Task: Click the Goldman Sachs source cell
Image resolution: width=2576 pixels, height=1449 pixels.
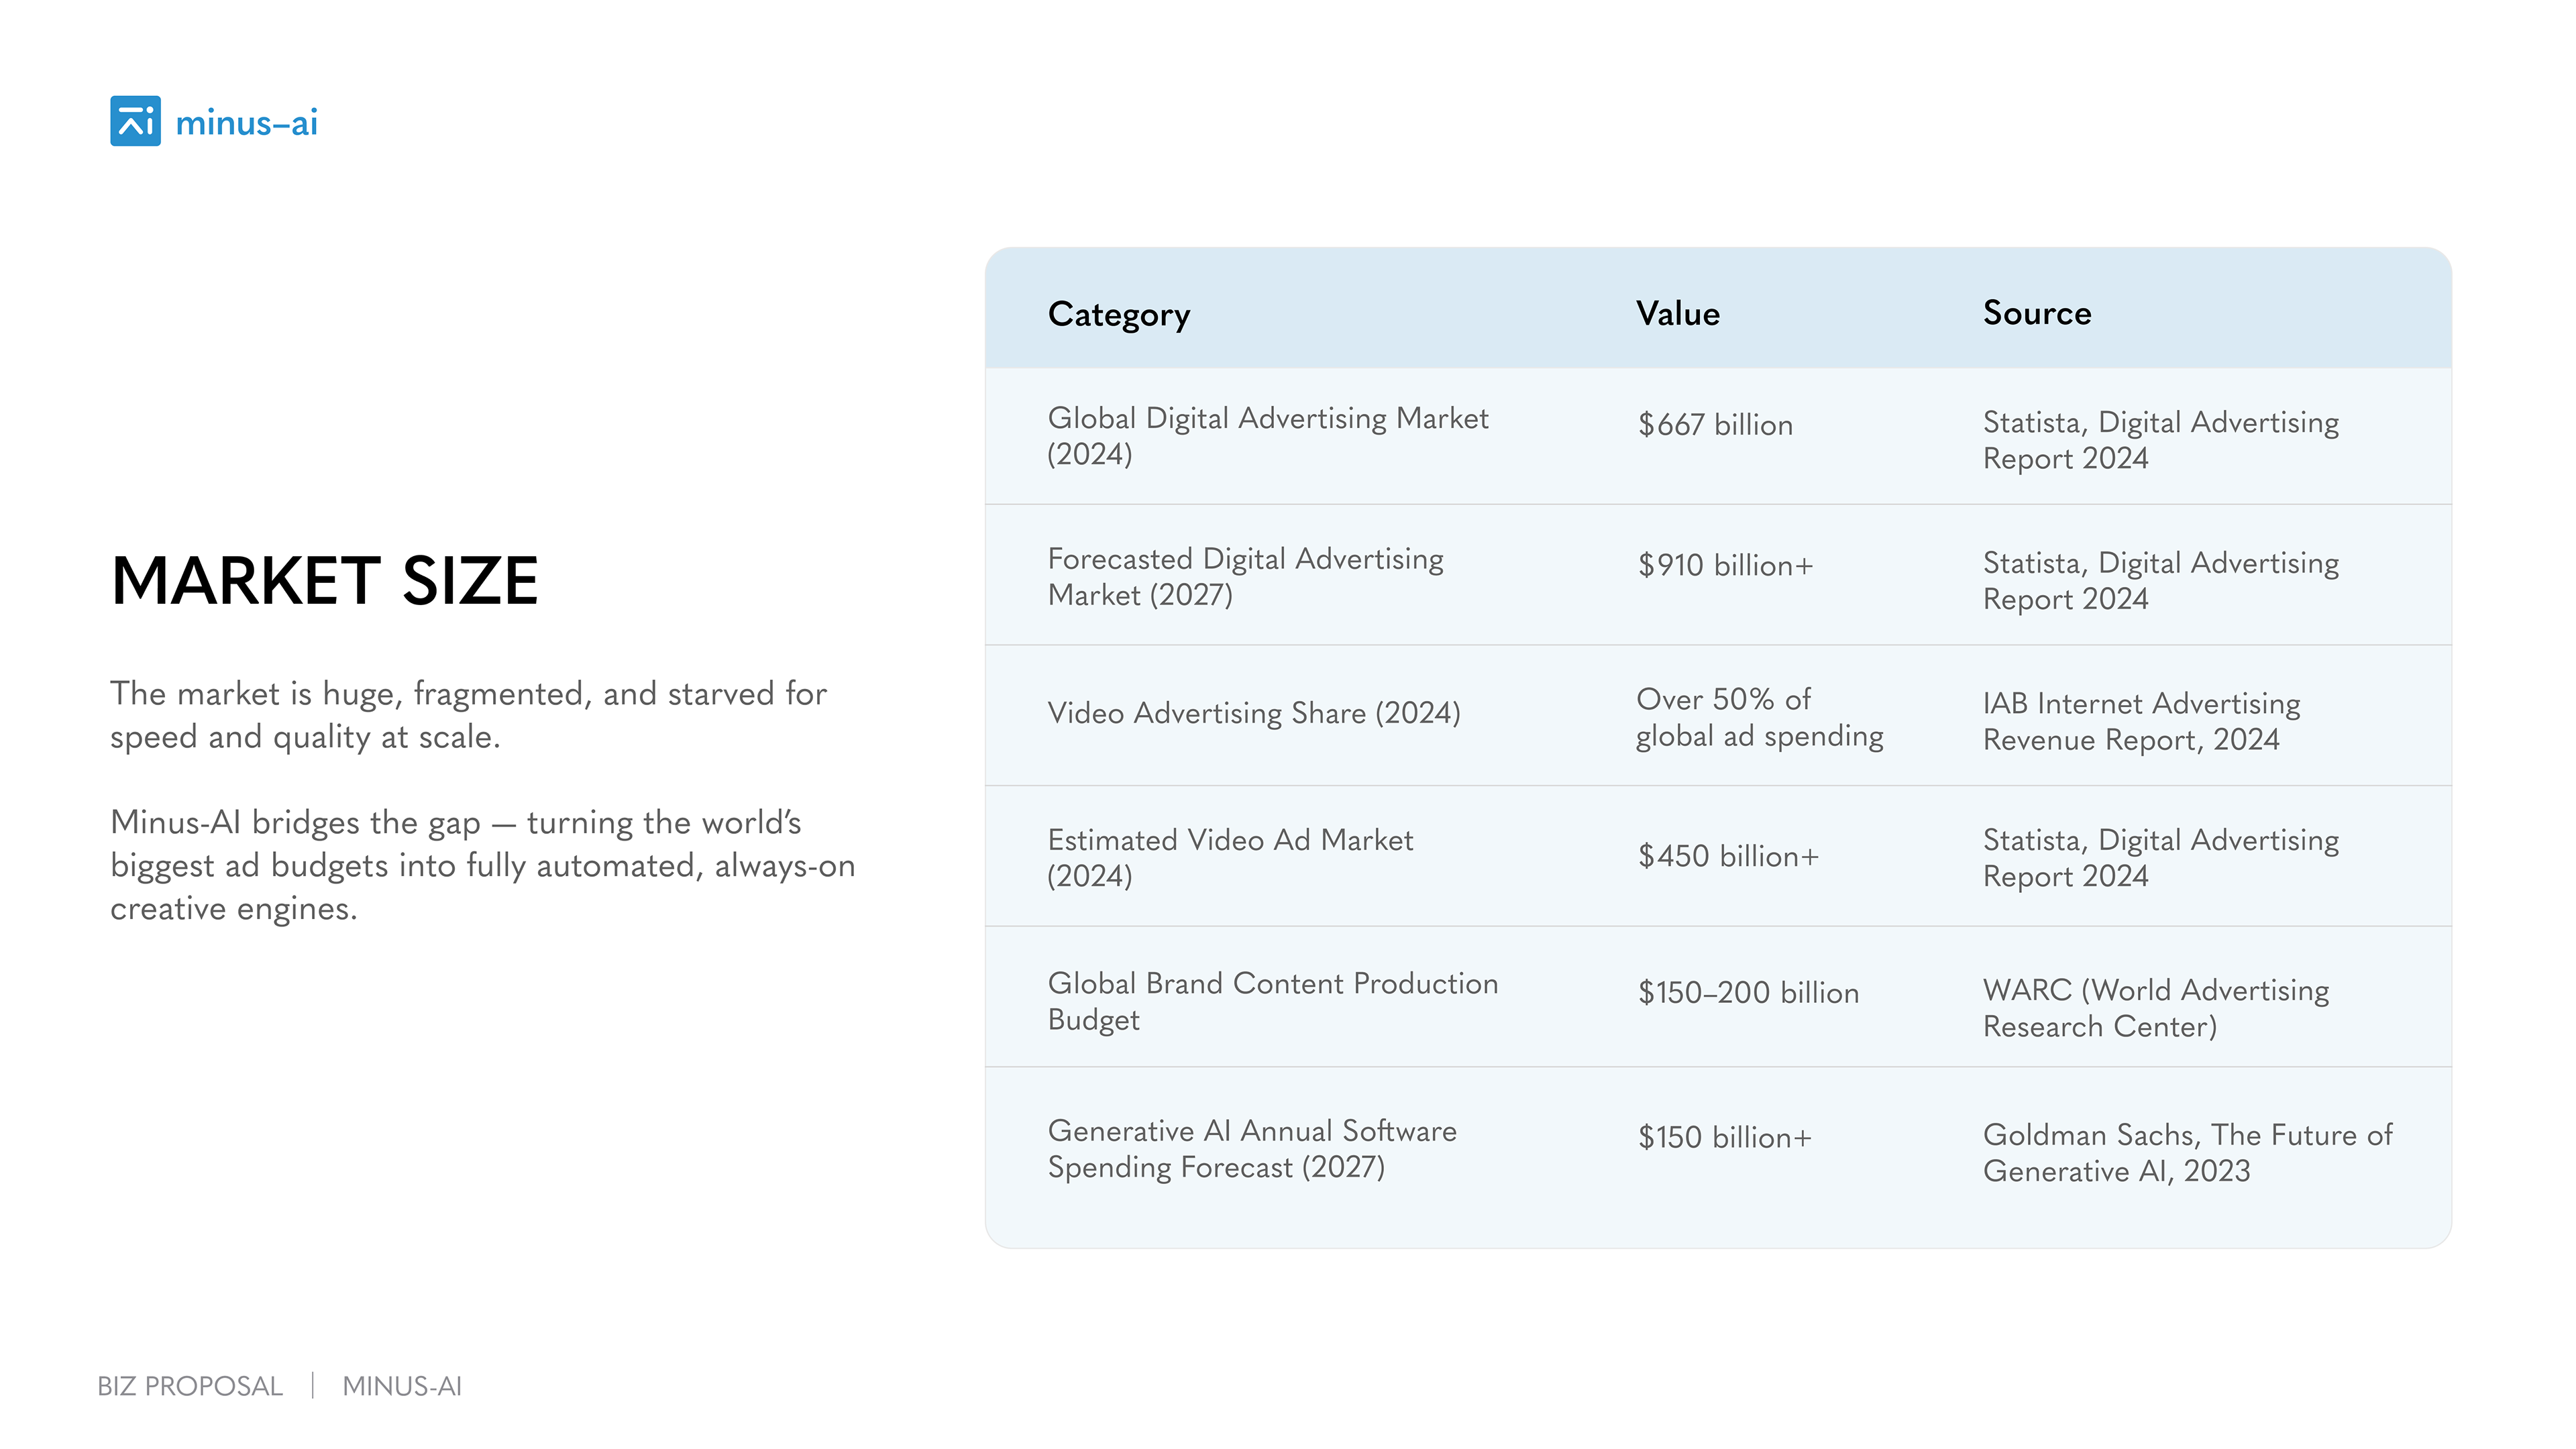Action: (2186, 1152)
